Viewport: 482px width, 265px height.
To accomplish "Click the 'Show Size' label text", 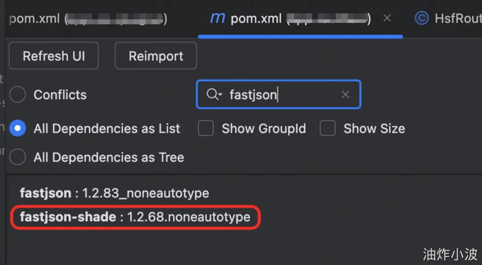I will [374, 129].
